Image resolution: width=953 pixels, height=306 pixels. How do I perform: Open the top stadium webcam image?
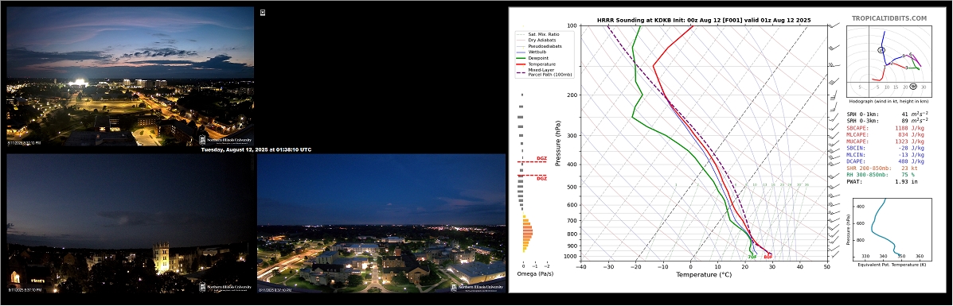pyautogui.click(x=130, y=76)
